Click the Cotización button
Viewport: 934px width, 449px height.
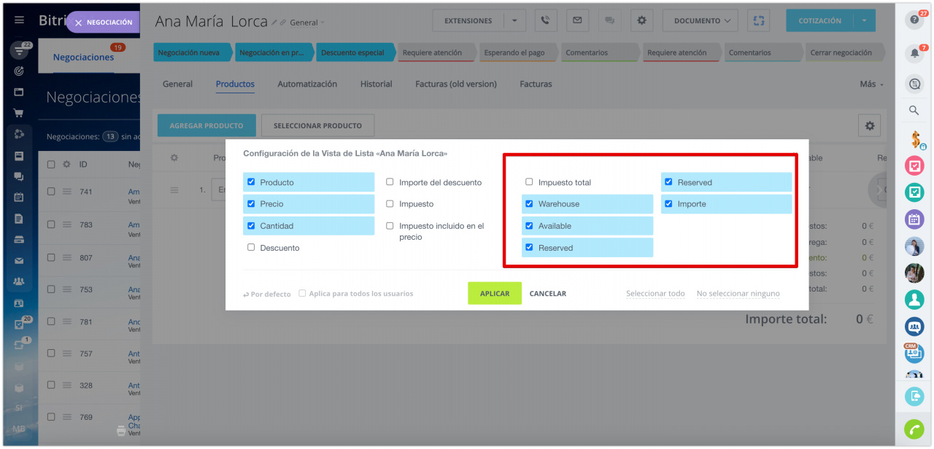point(820,20)
